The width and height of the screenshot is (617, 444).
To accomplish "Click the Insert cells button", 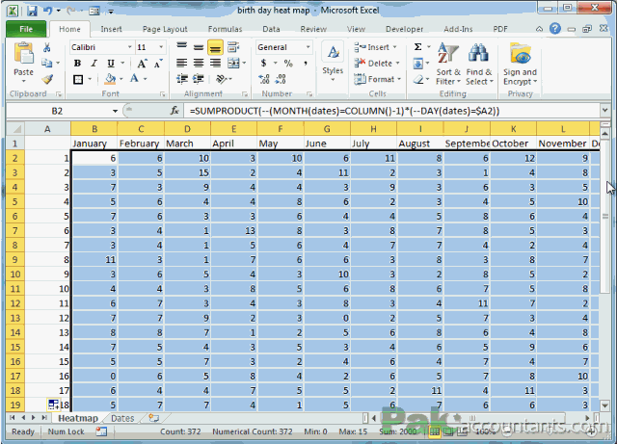I will point(376,47).
